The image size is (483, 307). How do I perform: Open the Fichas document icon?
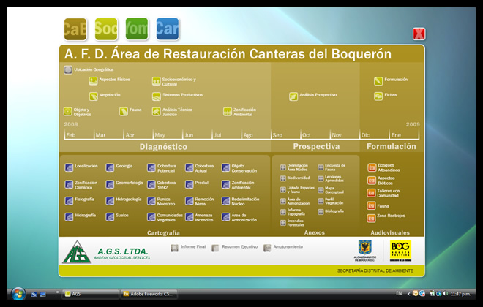[378, 96]
